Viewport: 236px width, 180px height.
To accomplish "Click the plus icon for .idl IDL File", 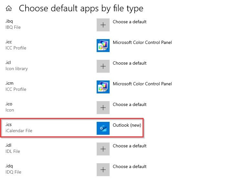I will [x=103, y=149].
